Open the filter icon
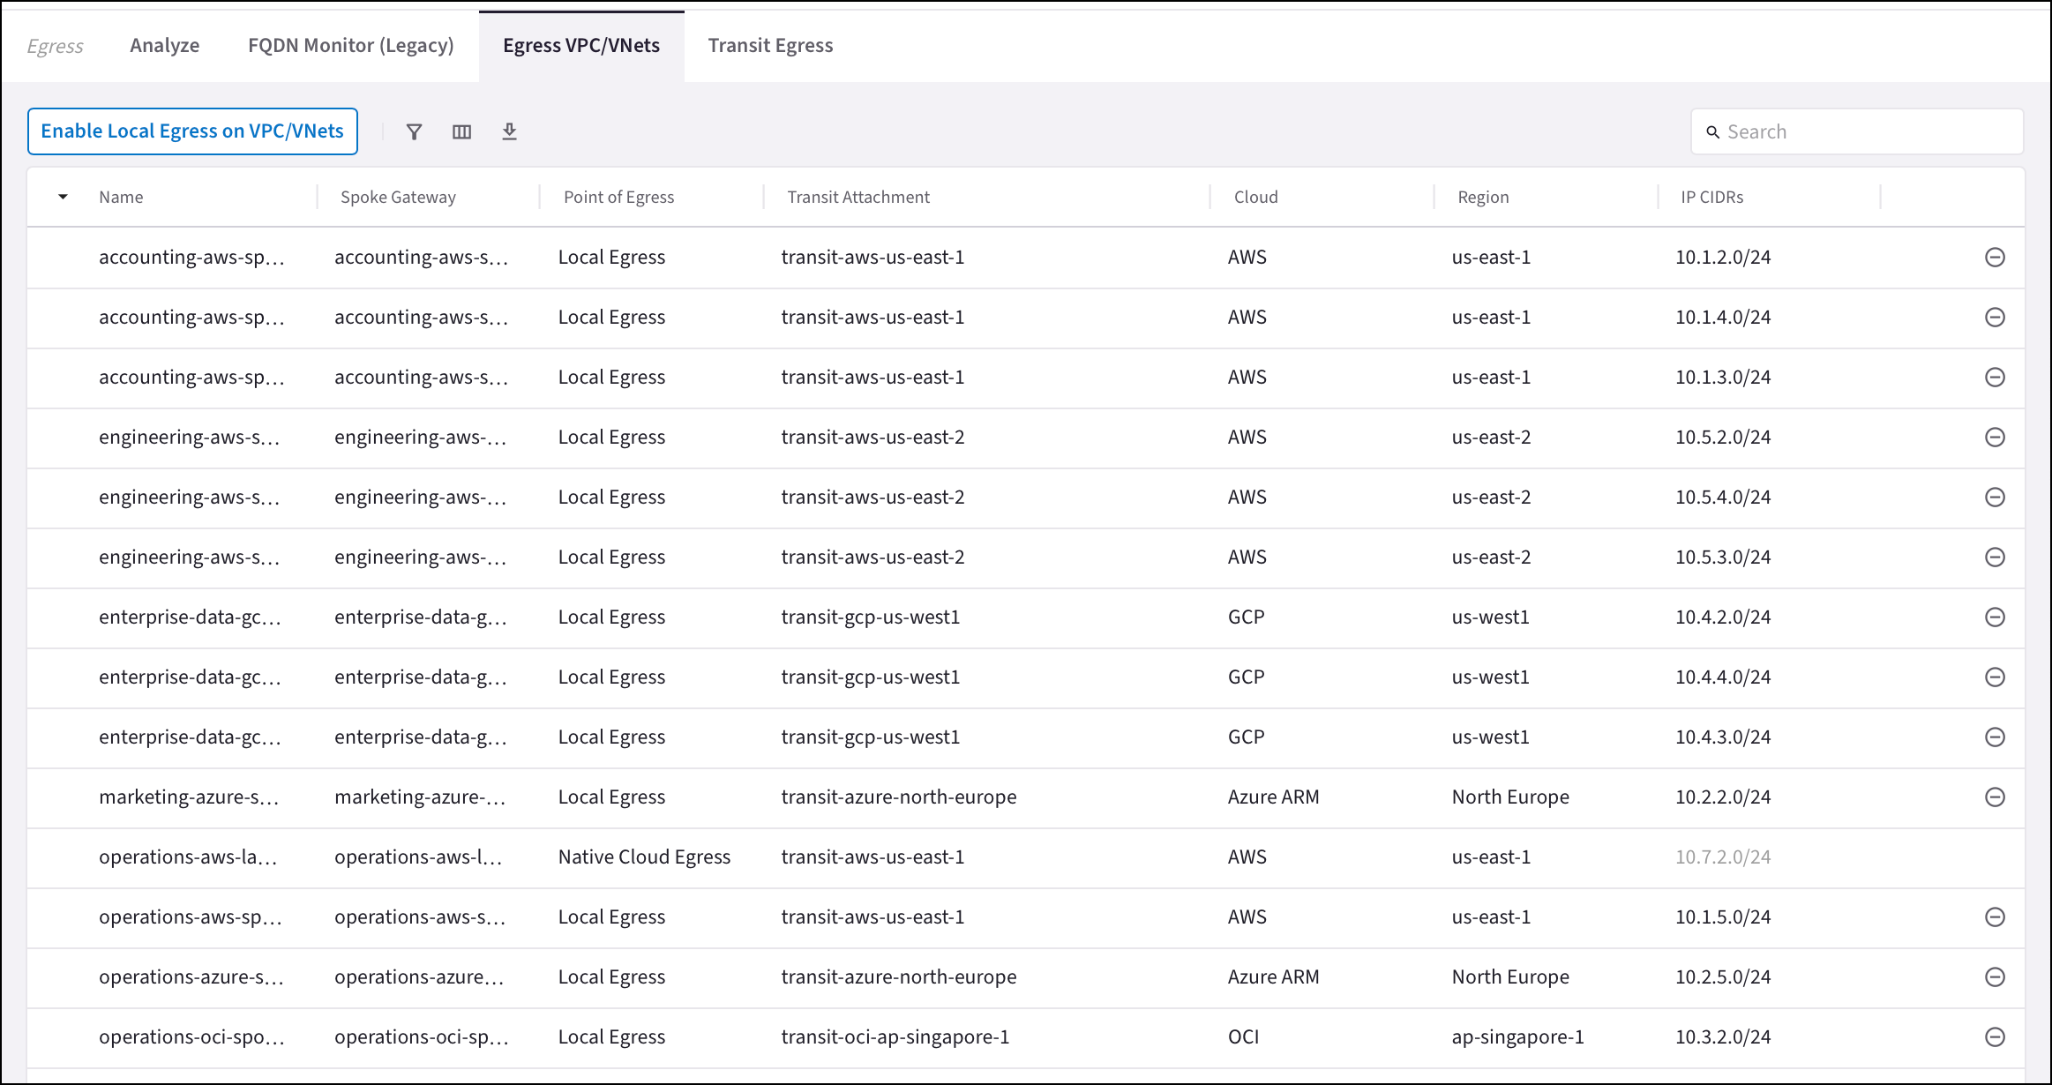The image size is (2052, 1085). (414, 131)
